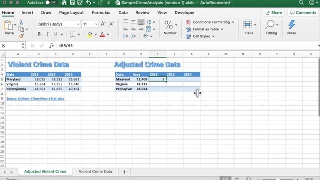320x180 pixels.
Task: Toggle center text horizontally
Action: pyautogui.click(x=133, y=29)
